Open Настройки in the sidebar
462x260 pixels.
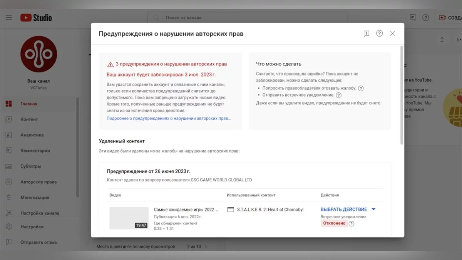pos(32,227)
